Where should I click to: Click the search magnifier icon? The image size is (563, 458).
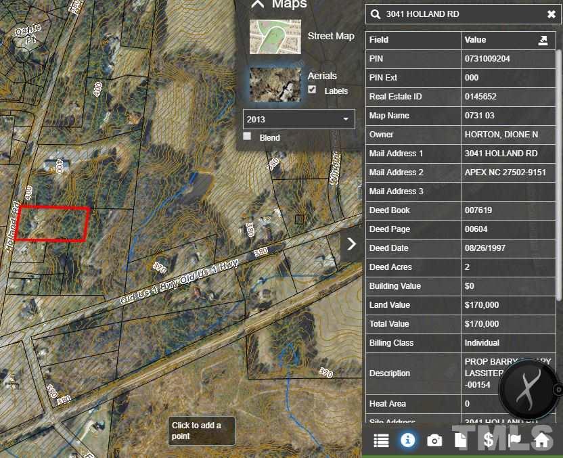(375, 14)
